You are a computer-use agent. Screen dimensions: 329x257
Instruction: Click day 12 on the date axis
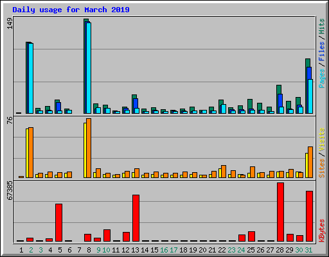(x=125, y=250)
